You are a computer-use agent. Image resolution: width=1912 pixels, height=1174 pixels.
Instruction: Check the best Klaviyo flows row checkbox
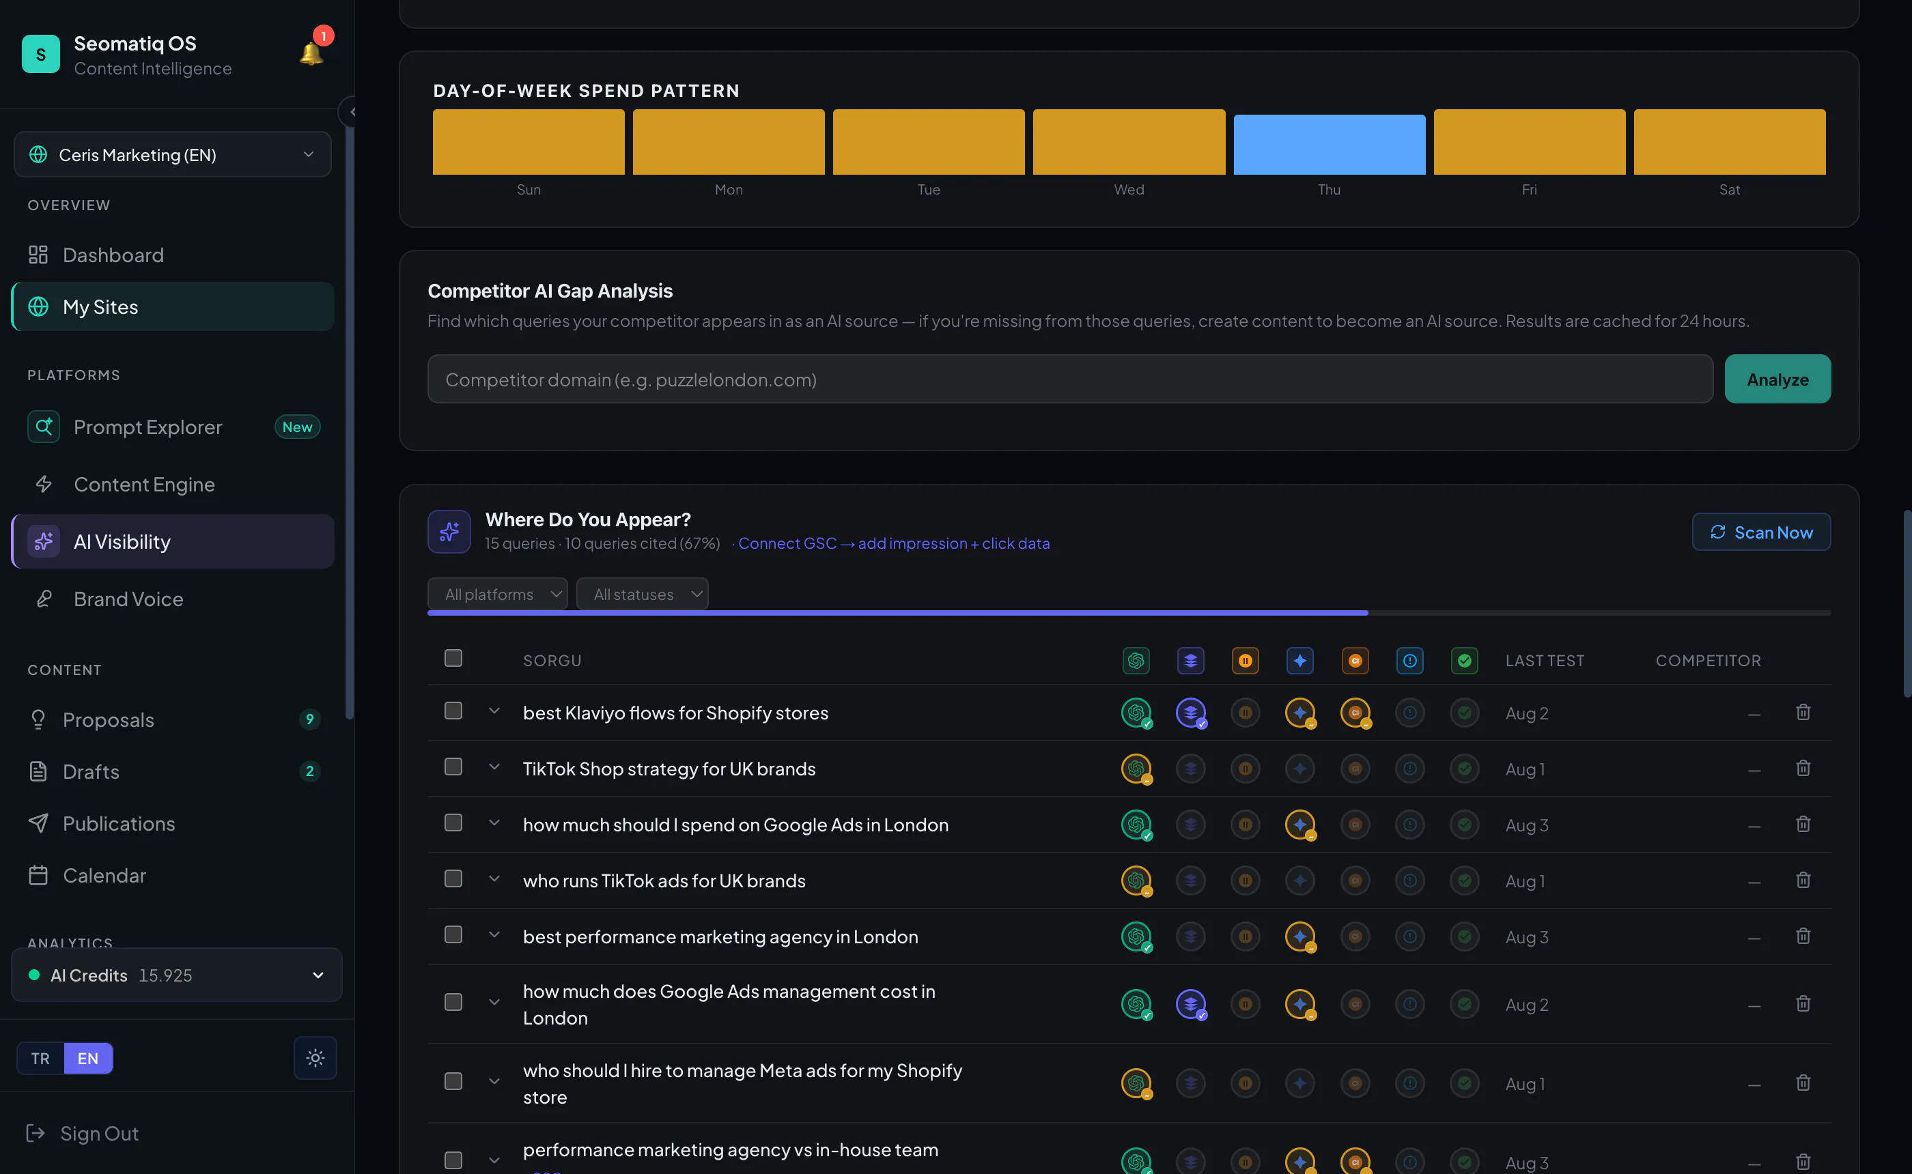click(x=453, y=711)
